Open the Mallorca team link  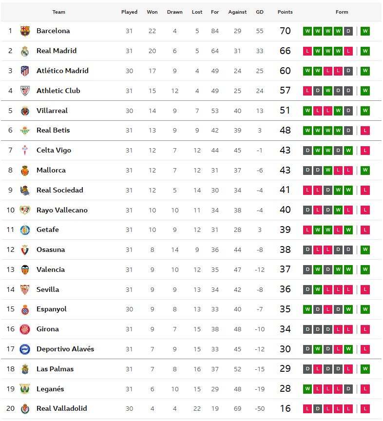(51, 170)
